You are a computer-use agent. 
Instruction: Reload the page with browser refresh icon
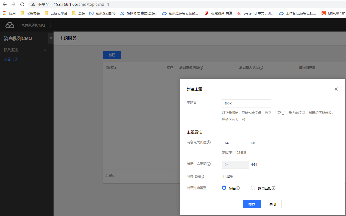[22, 4]
